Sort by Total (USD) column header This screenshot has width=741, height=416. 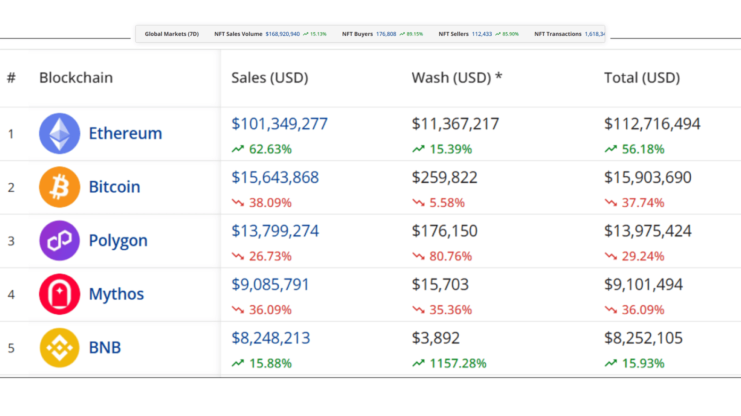(x=642, y=78)
